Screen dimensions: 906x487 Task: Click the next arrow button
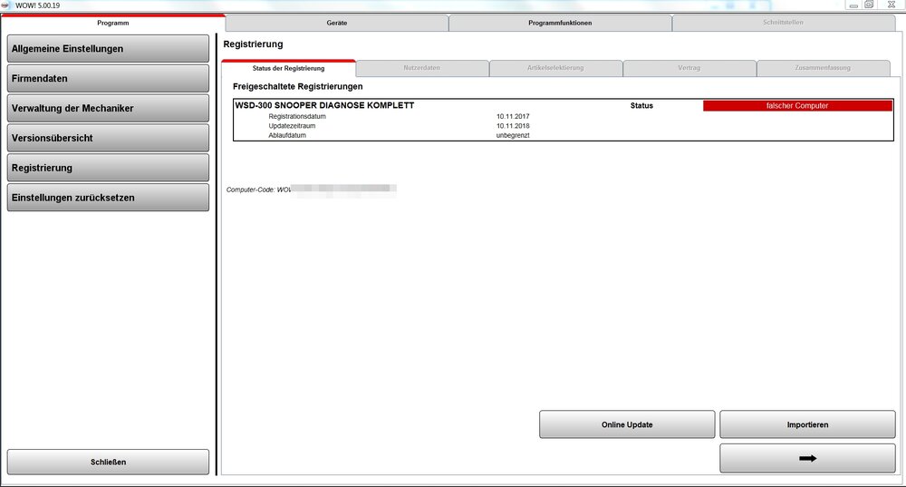click(x=807, y=458)
